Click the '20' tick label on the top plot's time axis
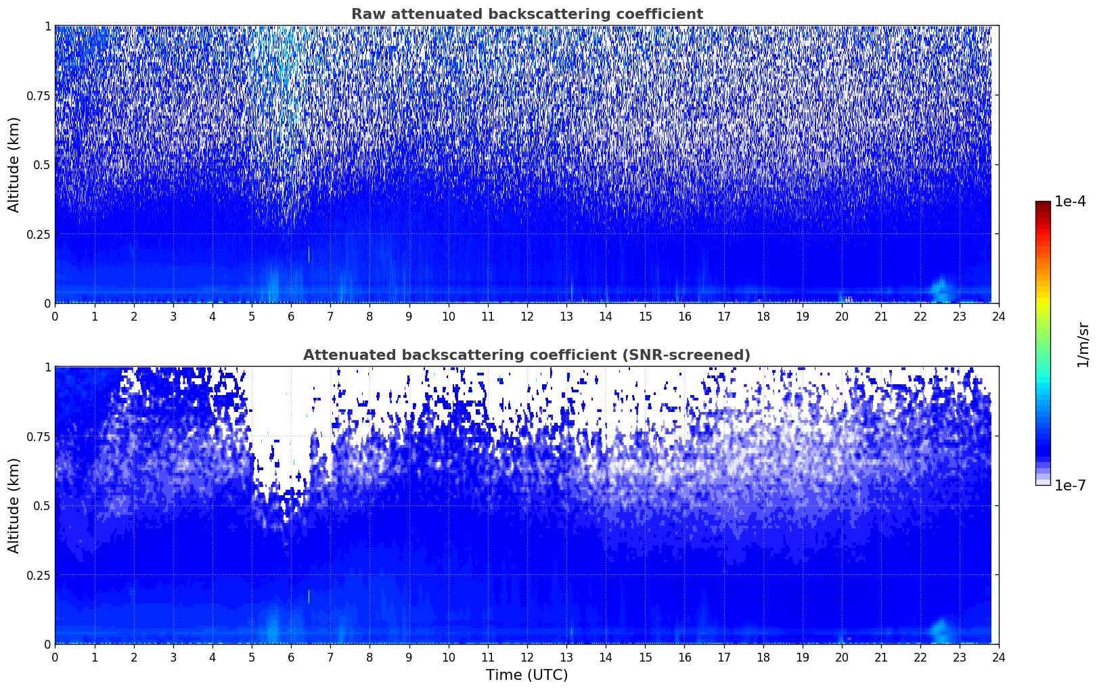Viewport: 1097px width, 690px height. (x=841, y=317)
